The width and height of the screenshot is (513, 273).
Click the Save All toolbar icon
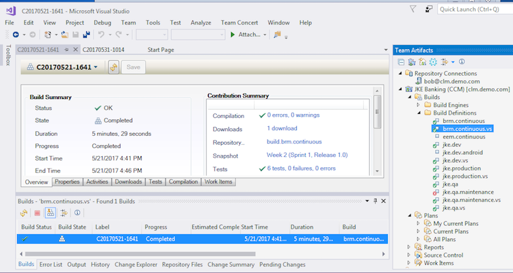86,35
